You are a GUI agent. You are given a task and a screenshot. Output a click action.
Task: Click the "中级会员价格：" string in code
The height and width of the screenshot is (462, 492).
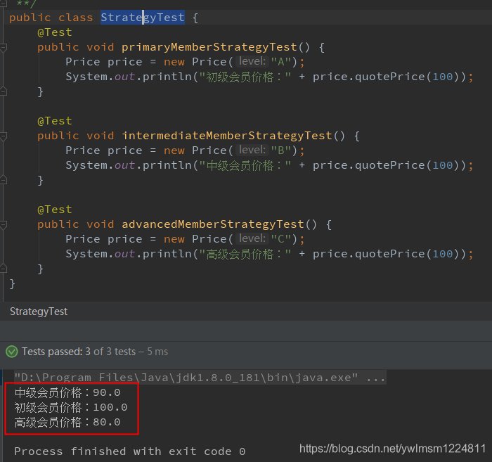(x=245, y=165)
